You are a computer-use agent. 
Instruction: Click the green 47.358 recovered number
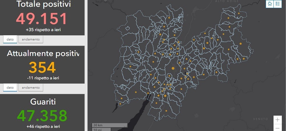coord(42,116)
